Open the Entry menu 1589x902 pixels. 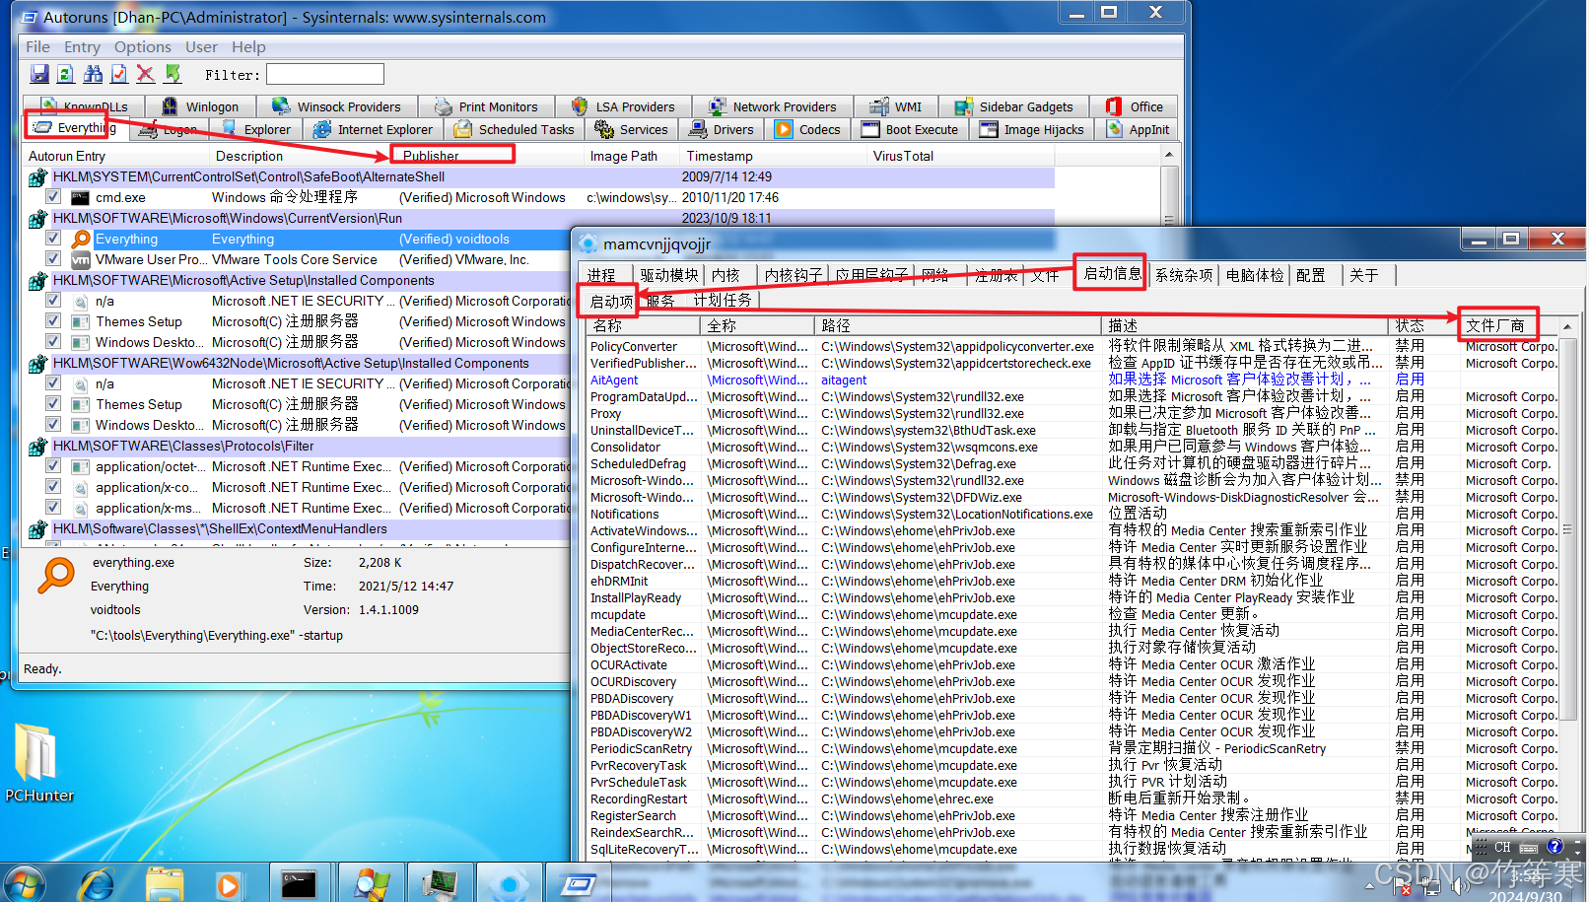82,47
